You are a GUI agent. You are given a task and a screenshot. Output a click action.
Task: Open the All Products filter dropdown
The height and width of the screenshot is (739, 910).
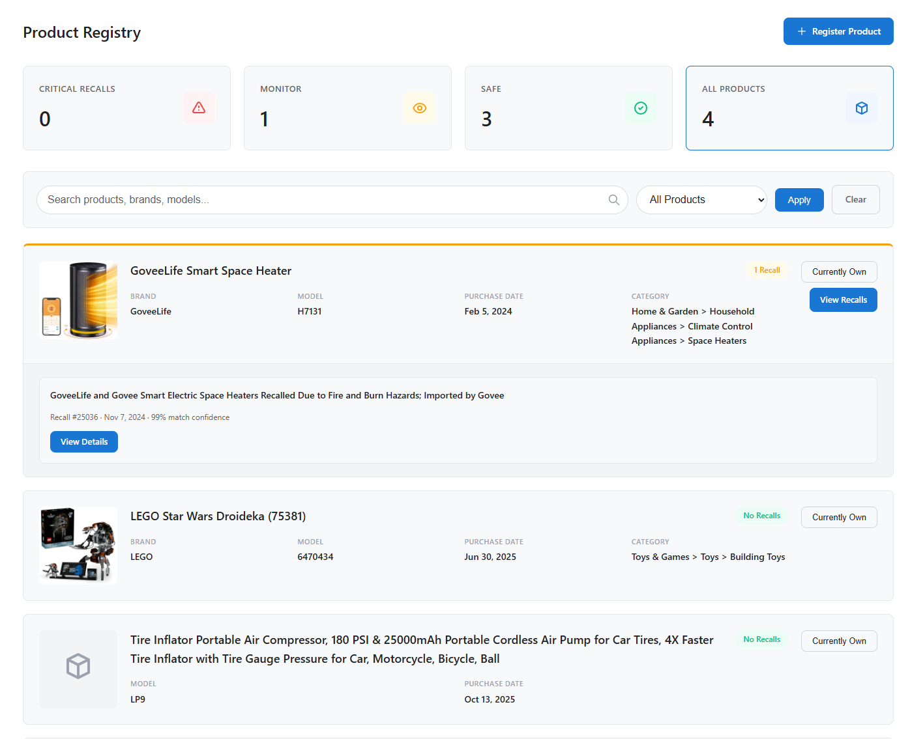pyautogui.click(x=701, y=200)
